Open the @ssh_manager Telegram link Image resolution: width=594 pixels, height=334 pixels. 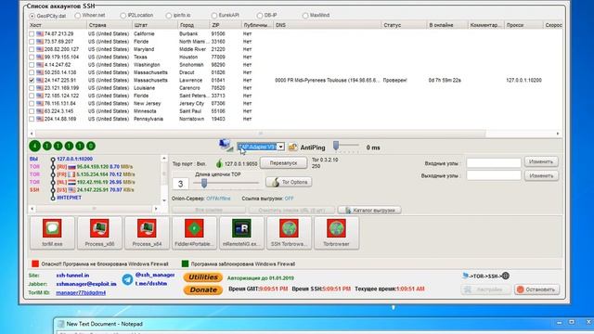[155, 275]
